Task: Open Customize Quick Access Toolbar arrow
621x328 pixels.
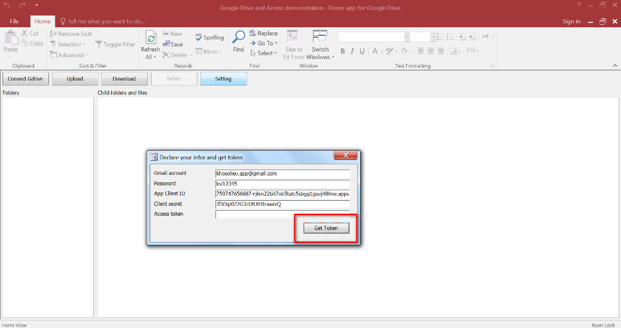Action: [37, 5]
